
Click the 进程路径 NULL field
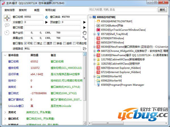pos(52,49)
